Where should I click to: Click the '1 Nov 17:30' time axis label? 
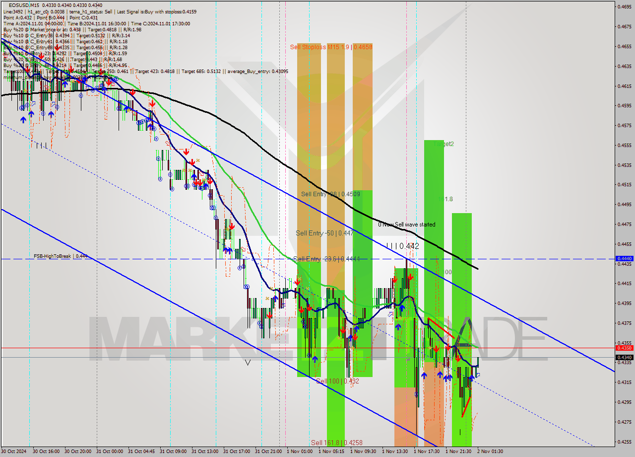[426, 452]
